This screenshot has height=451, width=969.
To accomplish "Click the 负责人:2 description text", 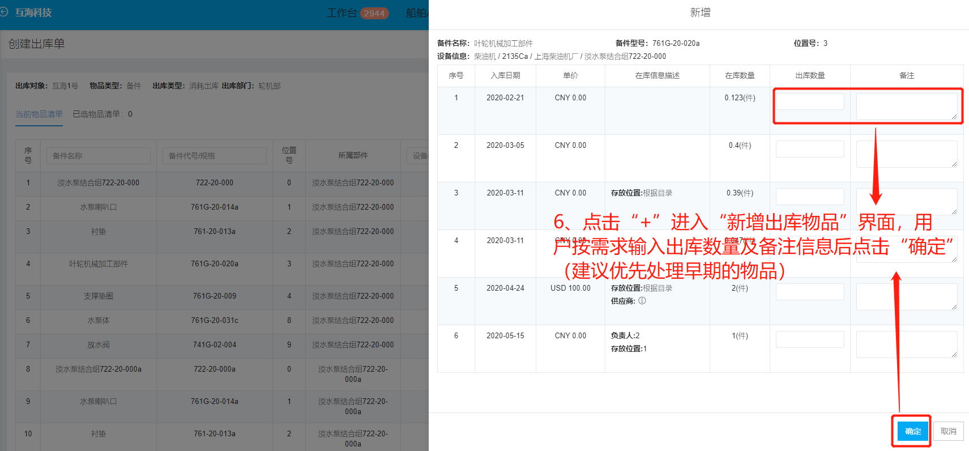I will coord(625,335).
